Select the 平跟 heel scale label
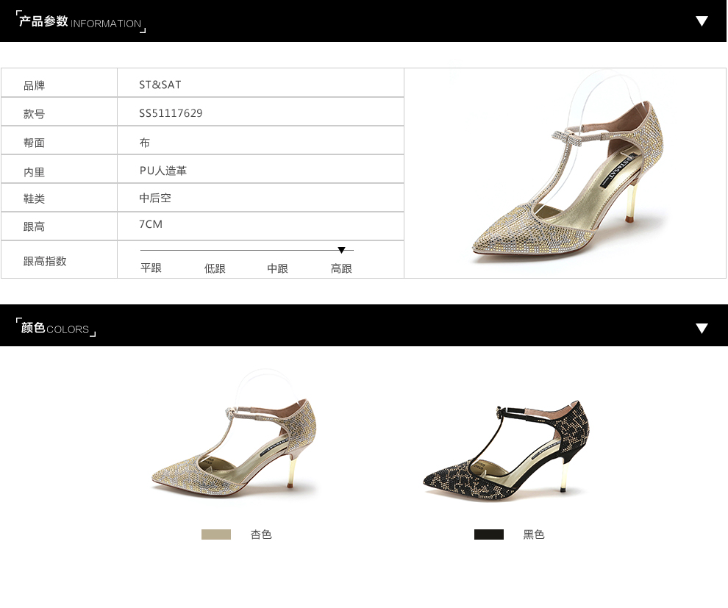 pos(151,268)
